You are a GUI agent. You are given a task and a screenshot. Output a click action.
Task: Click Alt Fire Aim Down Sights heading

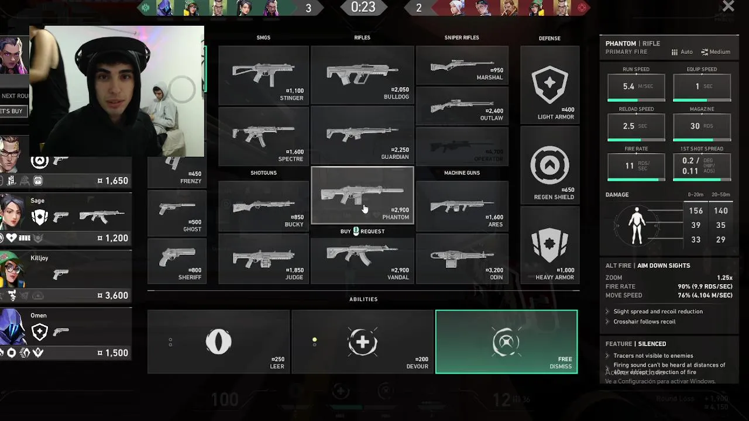tap(648, 265)
